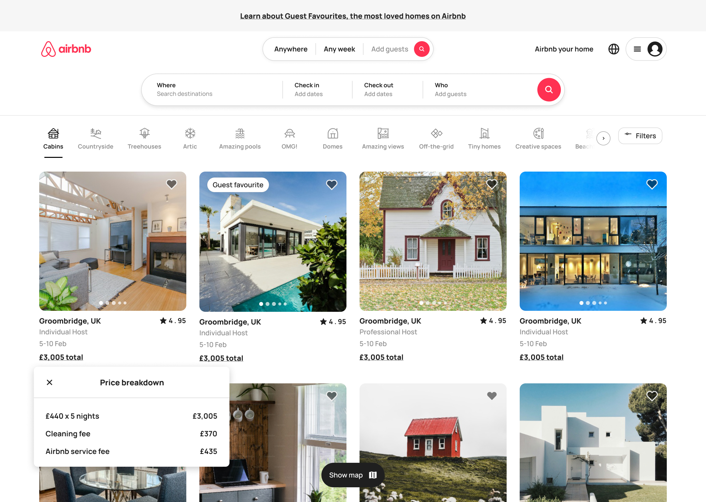
Task: Click the Airbnb logo
Action: [66, 49]
